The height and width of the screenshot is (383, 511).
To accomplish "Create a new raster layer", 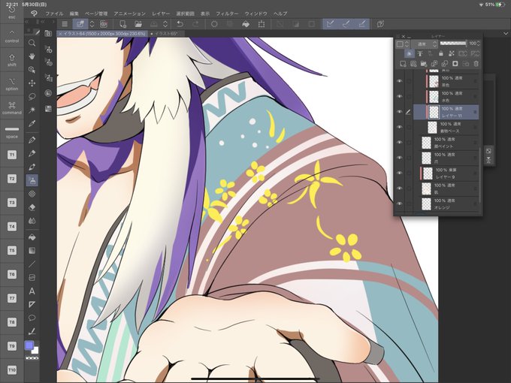I will (403, 64).
